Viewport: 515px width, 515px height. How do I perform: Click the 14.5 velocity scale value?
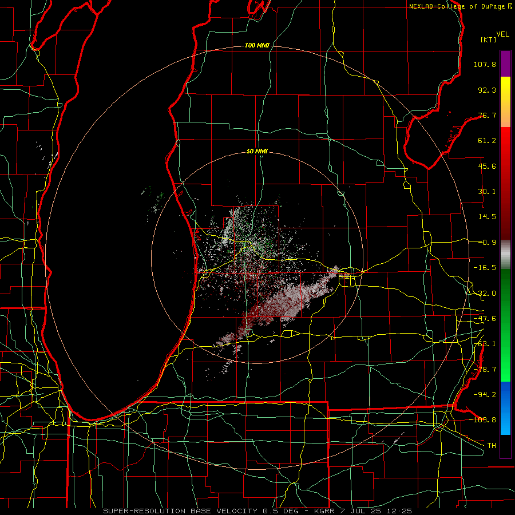click(487, 217)
